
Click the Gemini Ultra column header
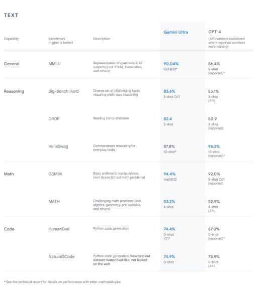[x=176, y=32]
